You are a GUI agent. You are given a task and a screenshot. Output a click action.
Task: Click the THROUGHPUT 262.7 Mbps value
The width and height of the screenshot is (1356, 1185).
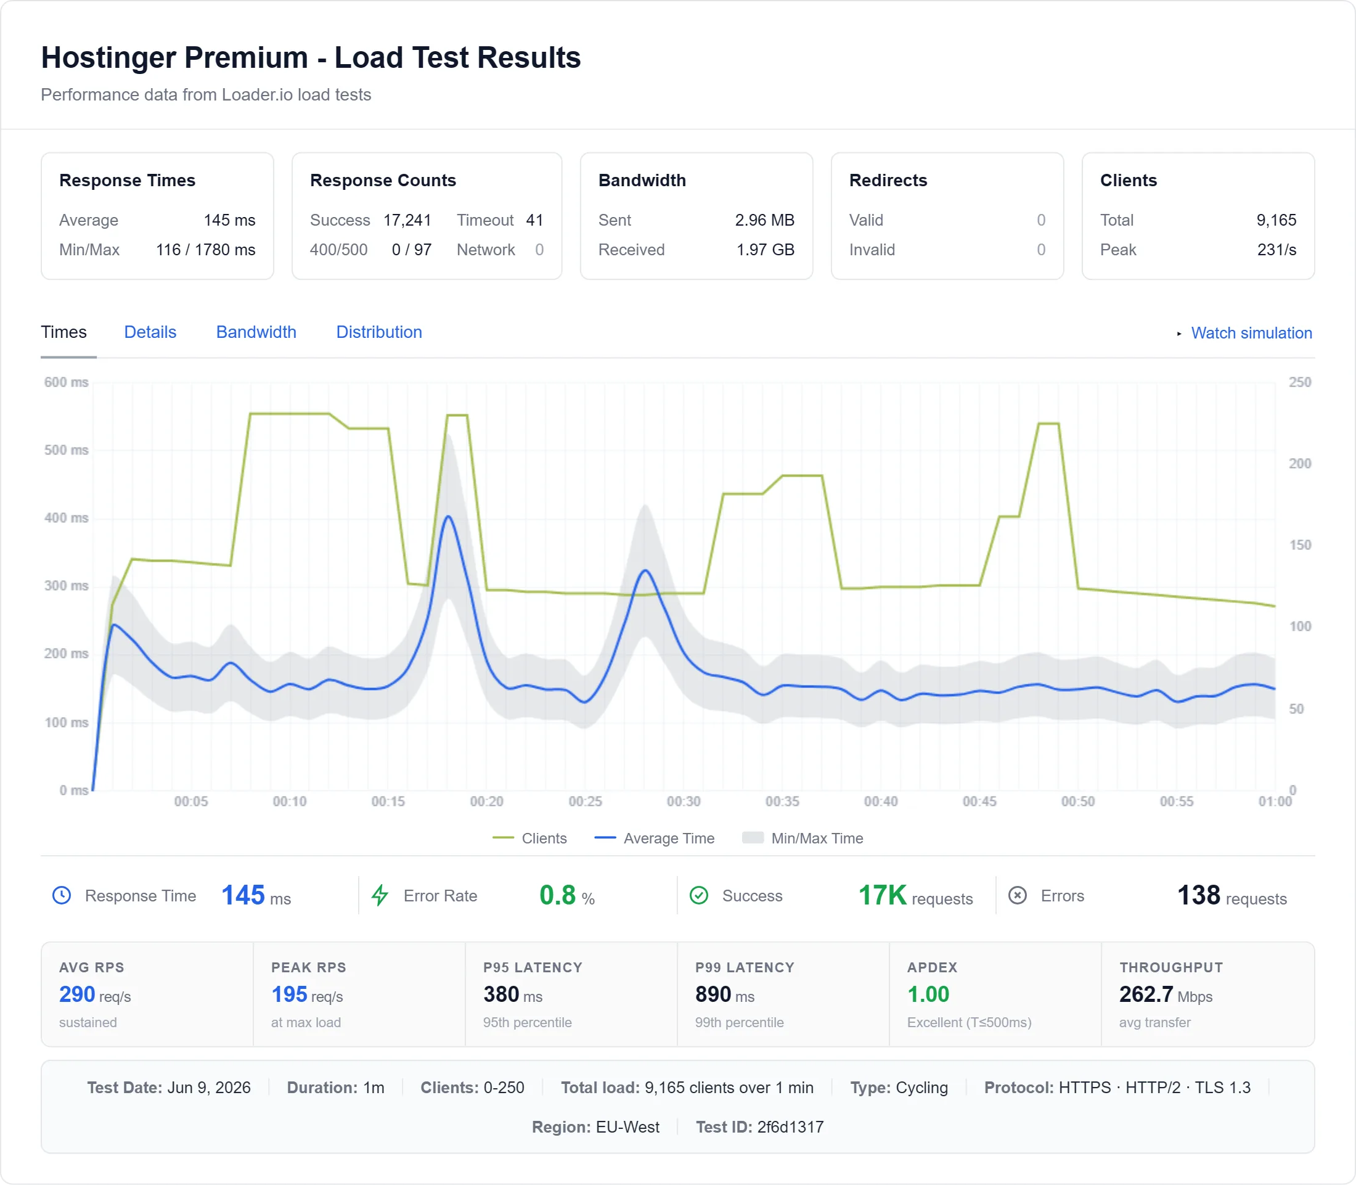[x=1166, y=994]
